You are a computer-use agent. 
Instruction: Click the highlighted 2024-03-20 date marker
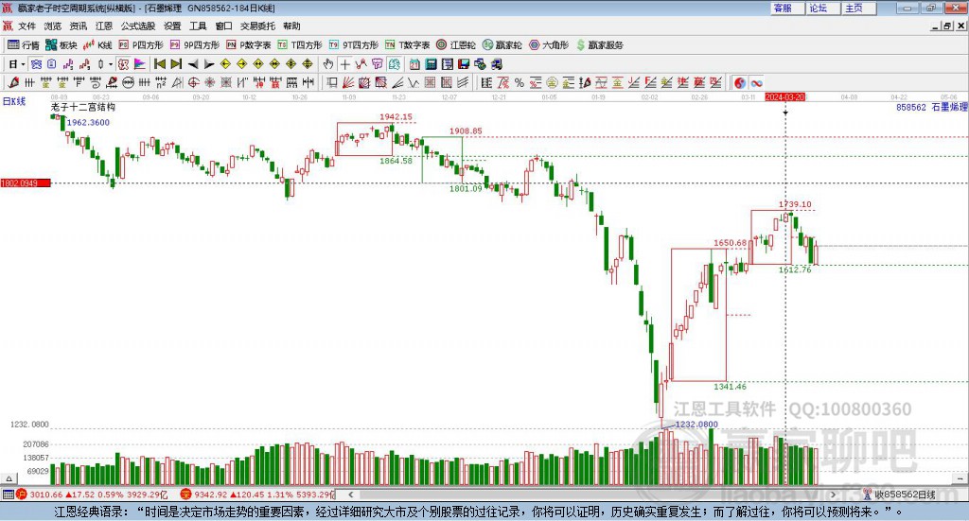click(x=784, y=96)
